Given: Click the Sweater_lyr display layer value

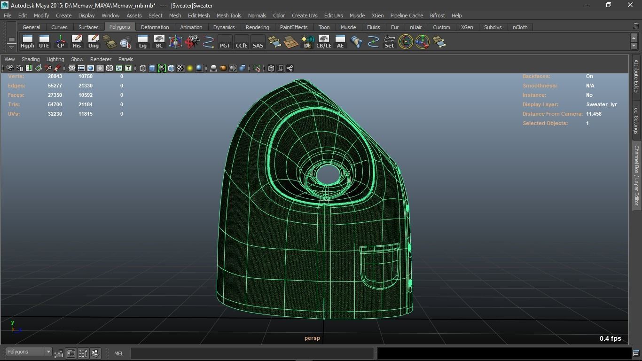Looking at the screenshot, I should tap(602, 104).
